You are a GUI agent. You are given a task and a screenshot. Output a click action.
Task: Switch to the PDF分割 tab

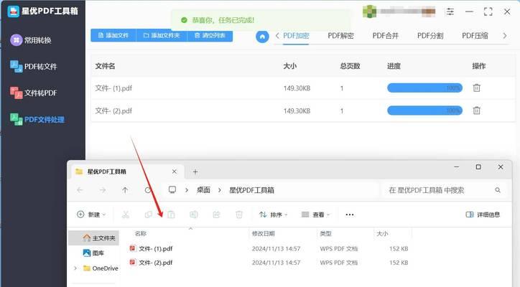click(430, 35)
